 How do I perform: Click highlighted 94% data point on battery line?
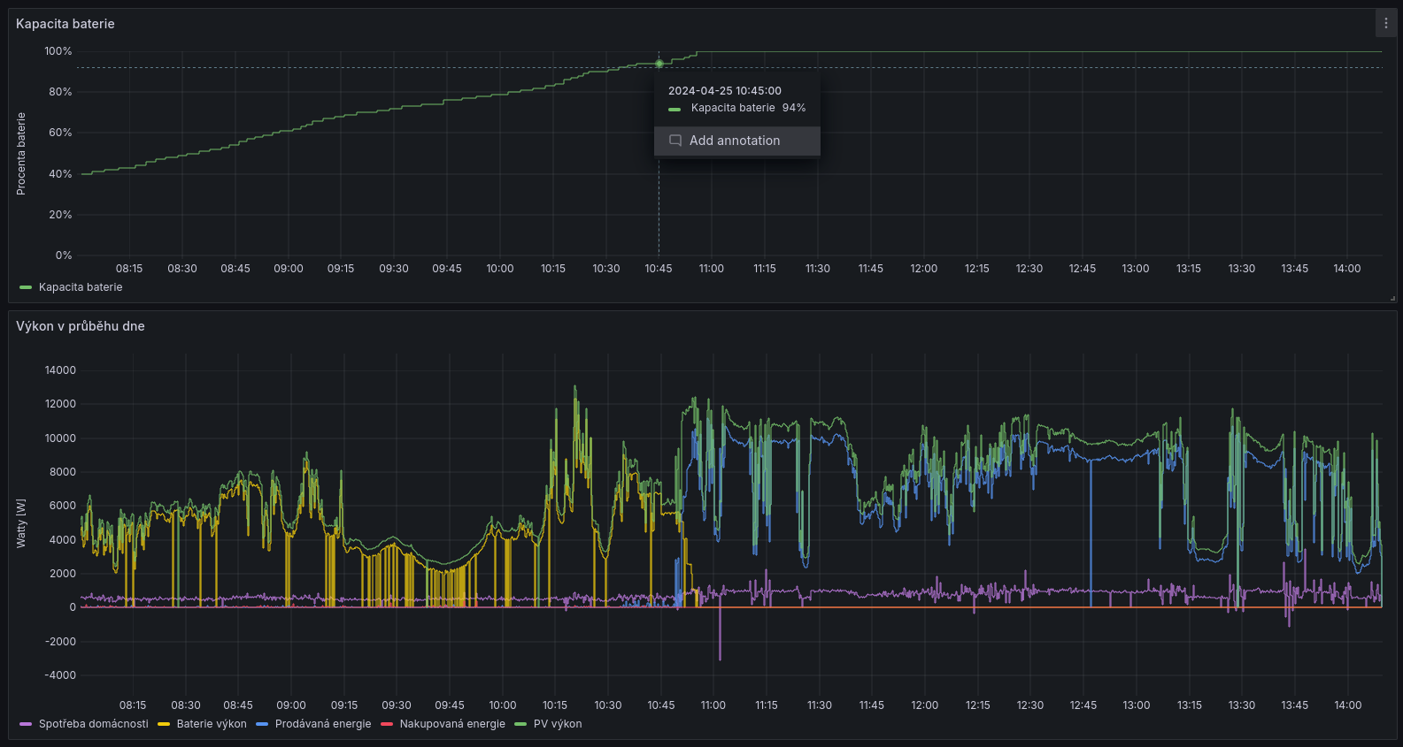click(659, 64)
